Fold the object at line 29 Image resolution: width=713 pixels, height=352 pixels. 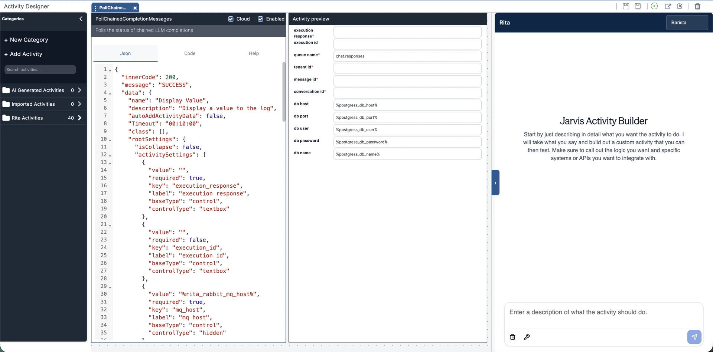(110, 287)
